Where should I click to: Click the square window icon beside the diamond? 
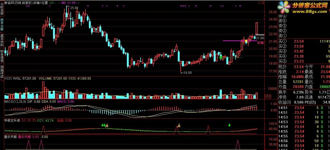[x=262, y=3]
